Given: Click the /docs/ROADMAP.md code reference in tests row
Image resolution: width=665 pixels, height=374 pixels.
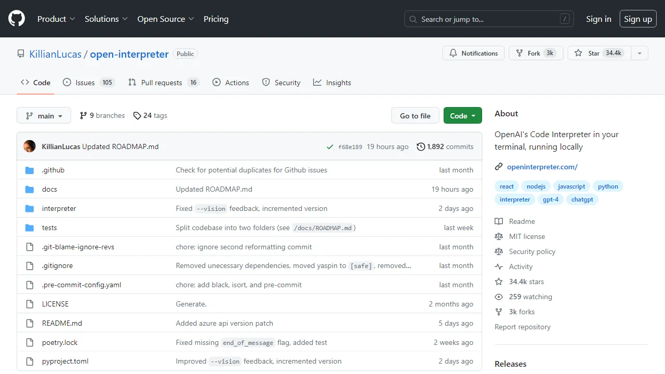Looking at the screenshot, I should (323, 228).
